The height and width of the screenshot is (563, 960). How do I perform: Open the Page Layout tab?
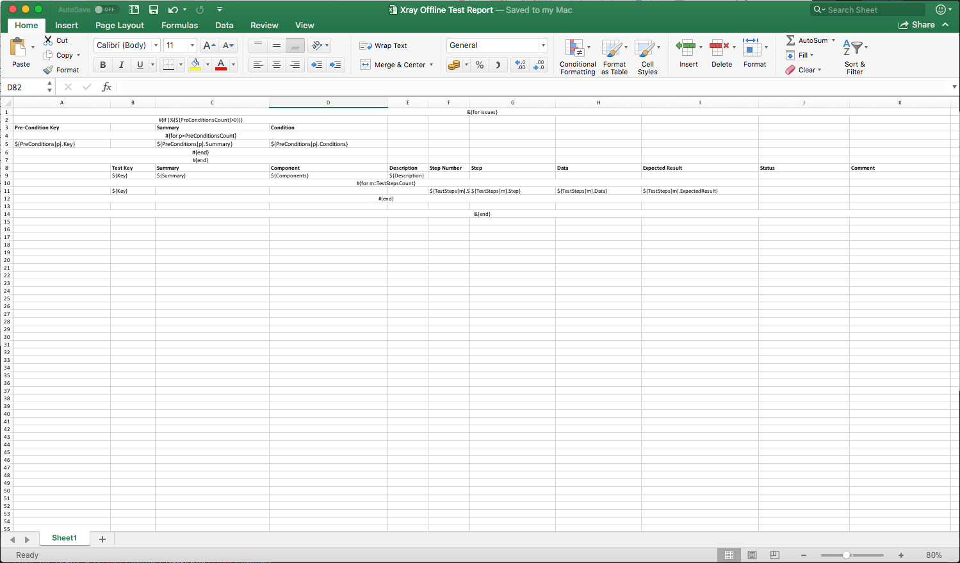click(x=120, y=25)
